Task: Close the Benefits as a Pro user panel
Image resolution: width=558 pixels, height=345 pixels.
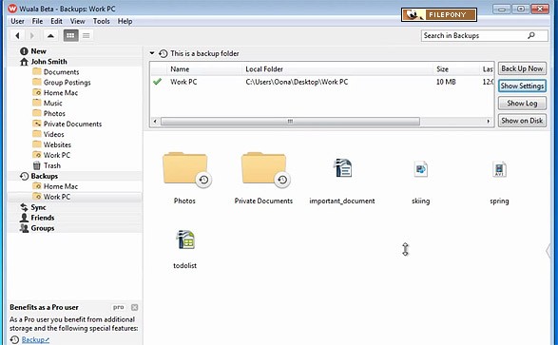Action: click(134, 307)
